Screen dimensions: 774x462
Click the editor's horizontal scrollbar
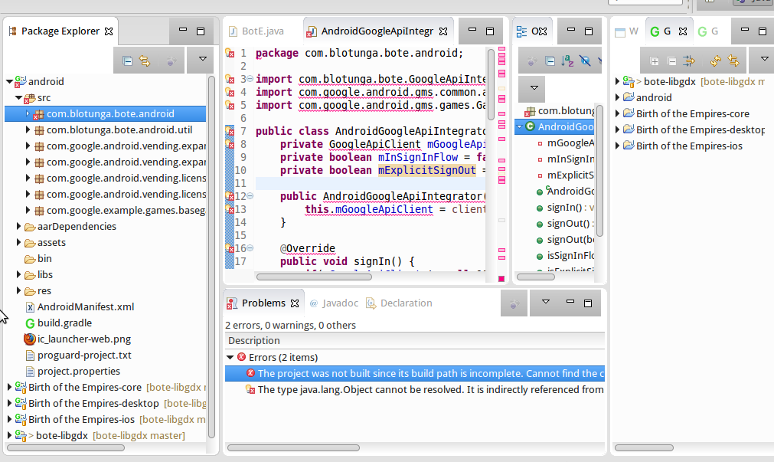(314, 277)
